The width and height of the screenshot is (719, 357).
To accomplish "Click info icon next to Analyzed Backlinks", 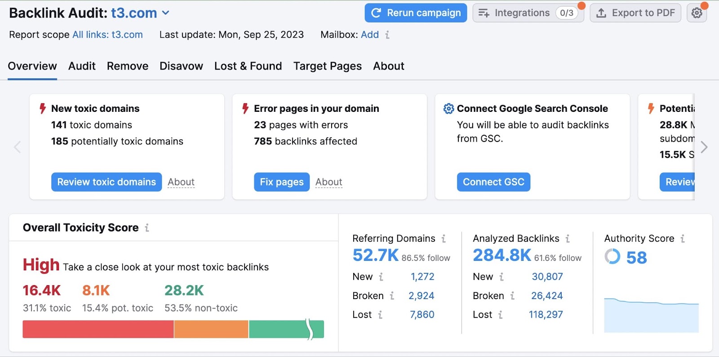I will click(x=568, y=239).
